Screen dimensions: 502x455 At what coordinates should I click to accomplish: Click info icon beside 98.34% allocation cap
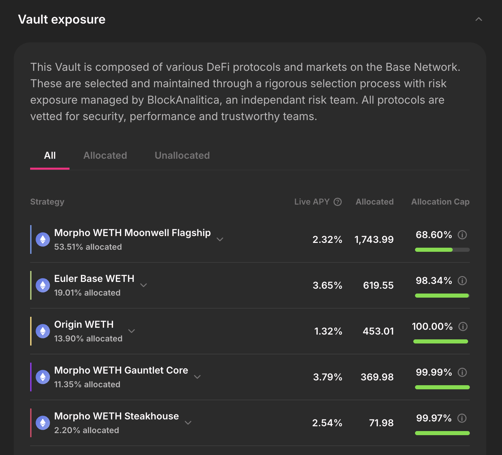point(462,281)
